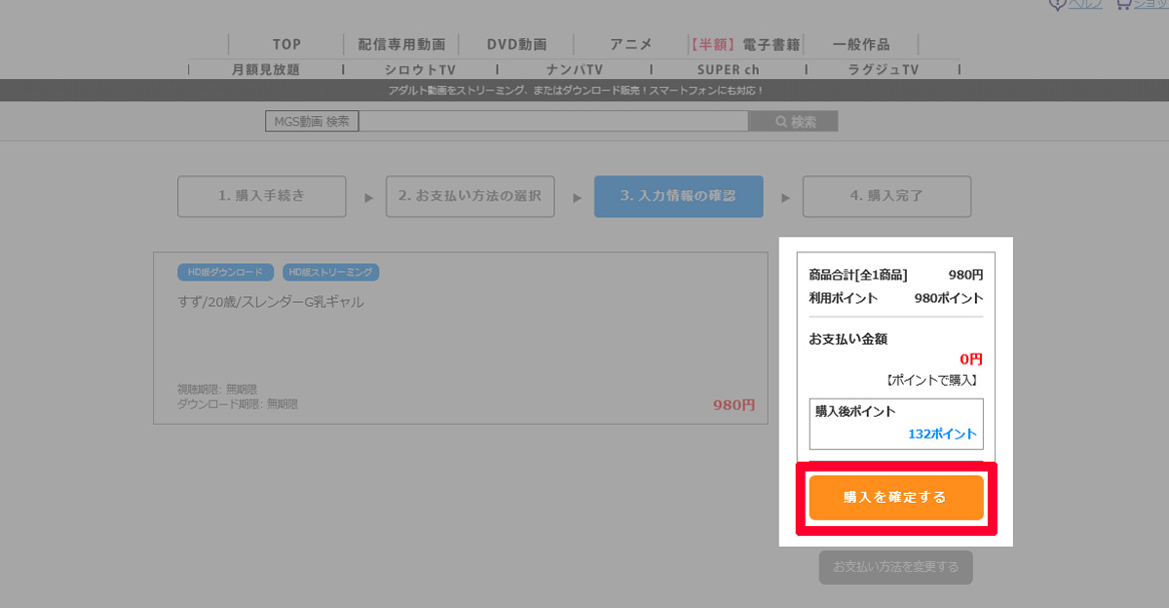Screen dimensions: 1169x608
Task: Select the SUPER ch channel link
Action: tap(728, 70)
